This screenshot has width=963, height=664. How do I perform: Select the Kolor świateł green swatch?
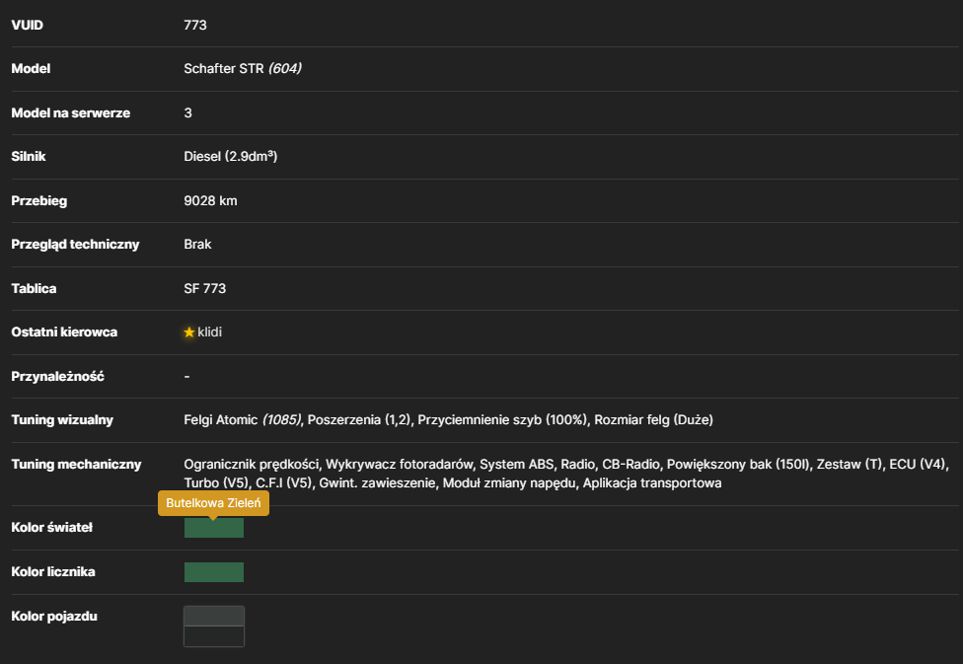(x=214, y=528)
